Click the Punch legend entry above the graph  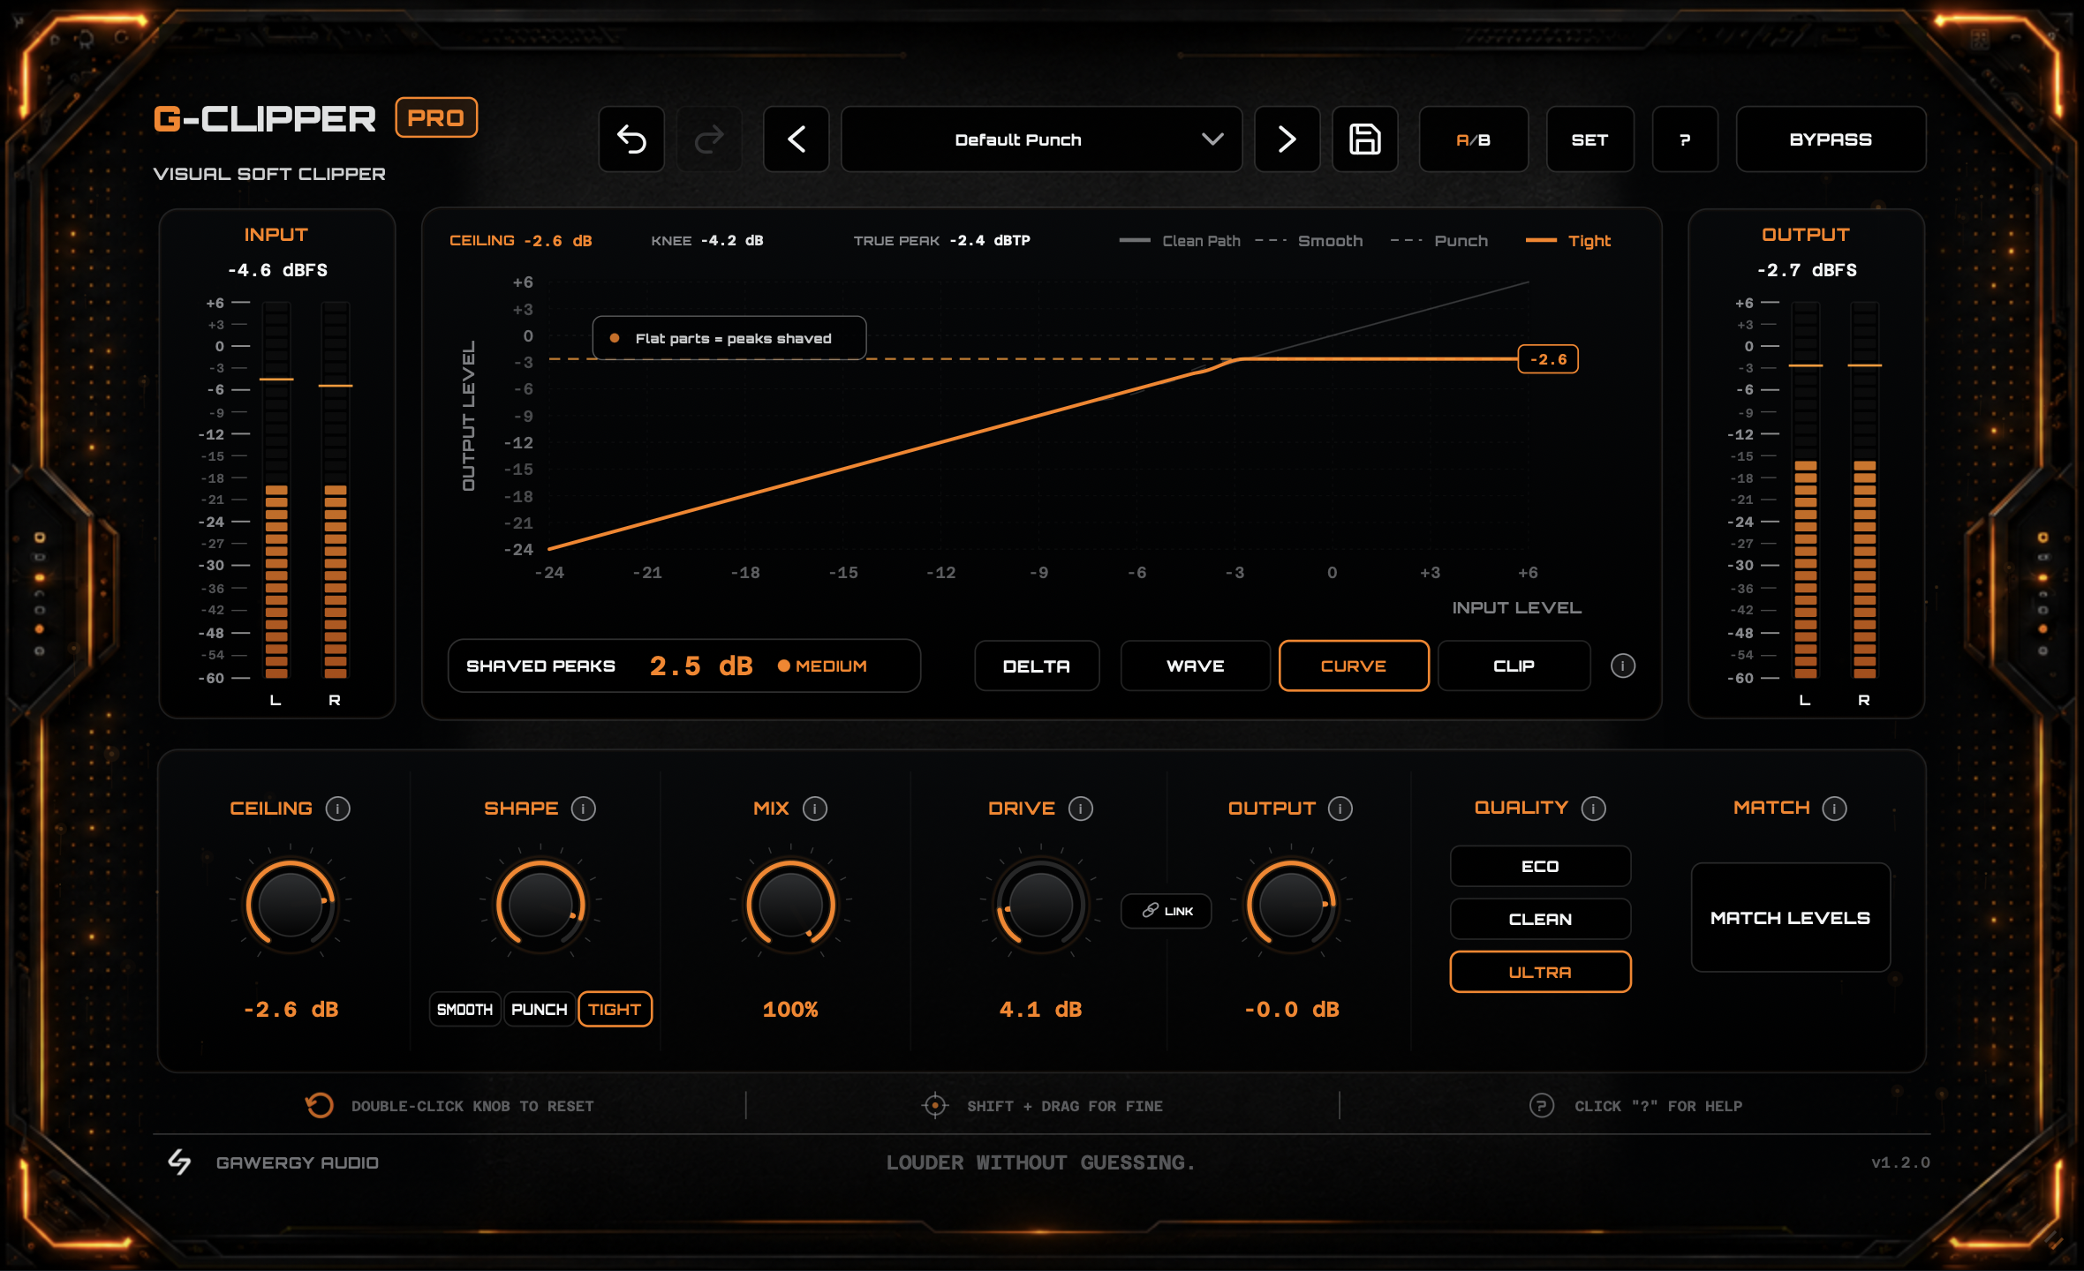coord(1439,241)
